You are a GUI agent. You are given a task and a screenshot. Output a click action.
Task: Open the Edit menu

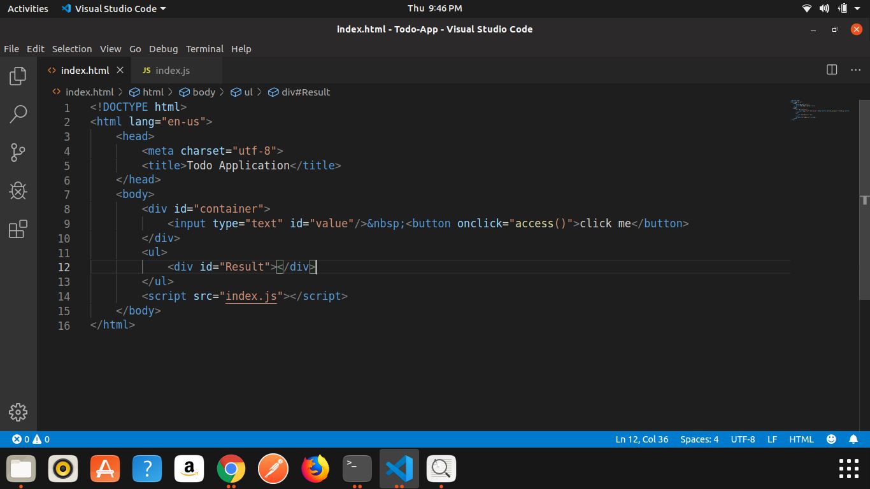click(x=36, y=49)
